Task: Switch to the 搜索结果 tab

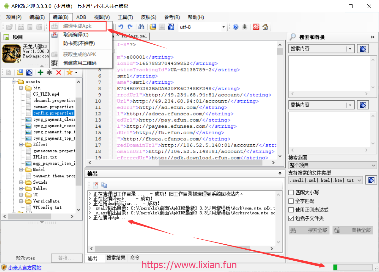Action: pyautogui.click(x=116, y=258)
